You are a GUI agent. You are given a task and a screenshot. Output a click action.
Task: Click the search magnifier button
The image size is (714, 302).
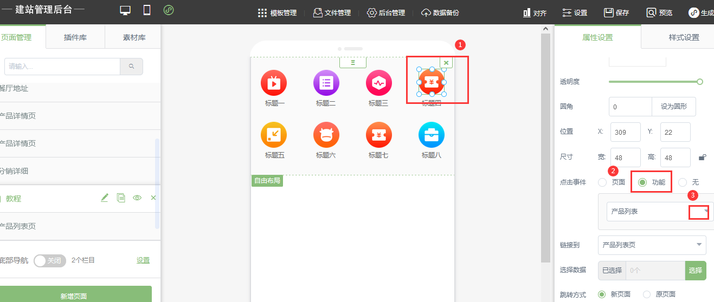(131, 67)
